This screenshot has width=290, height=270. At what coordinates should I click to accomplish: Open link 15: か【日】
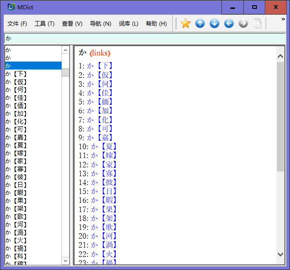click(x=104, y=191)
